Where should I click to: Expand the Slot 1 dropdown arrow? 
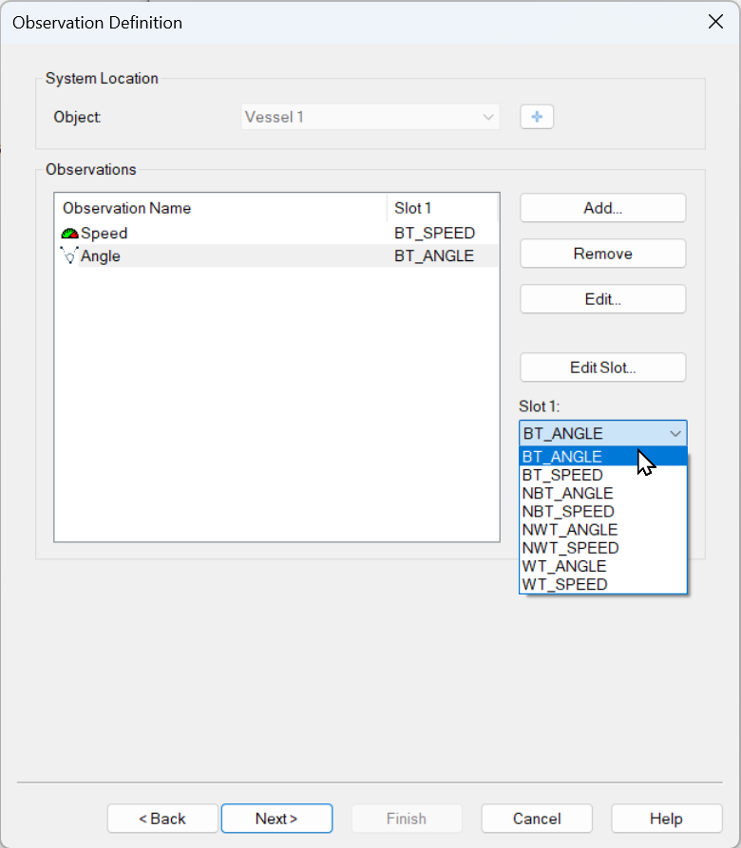click(x=675, y=434)
